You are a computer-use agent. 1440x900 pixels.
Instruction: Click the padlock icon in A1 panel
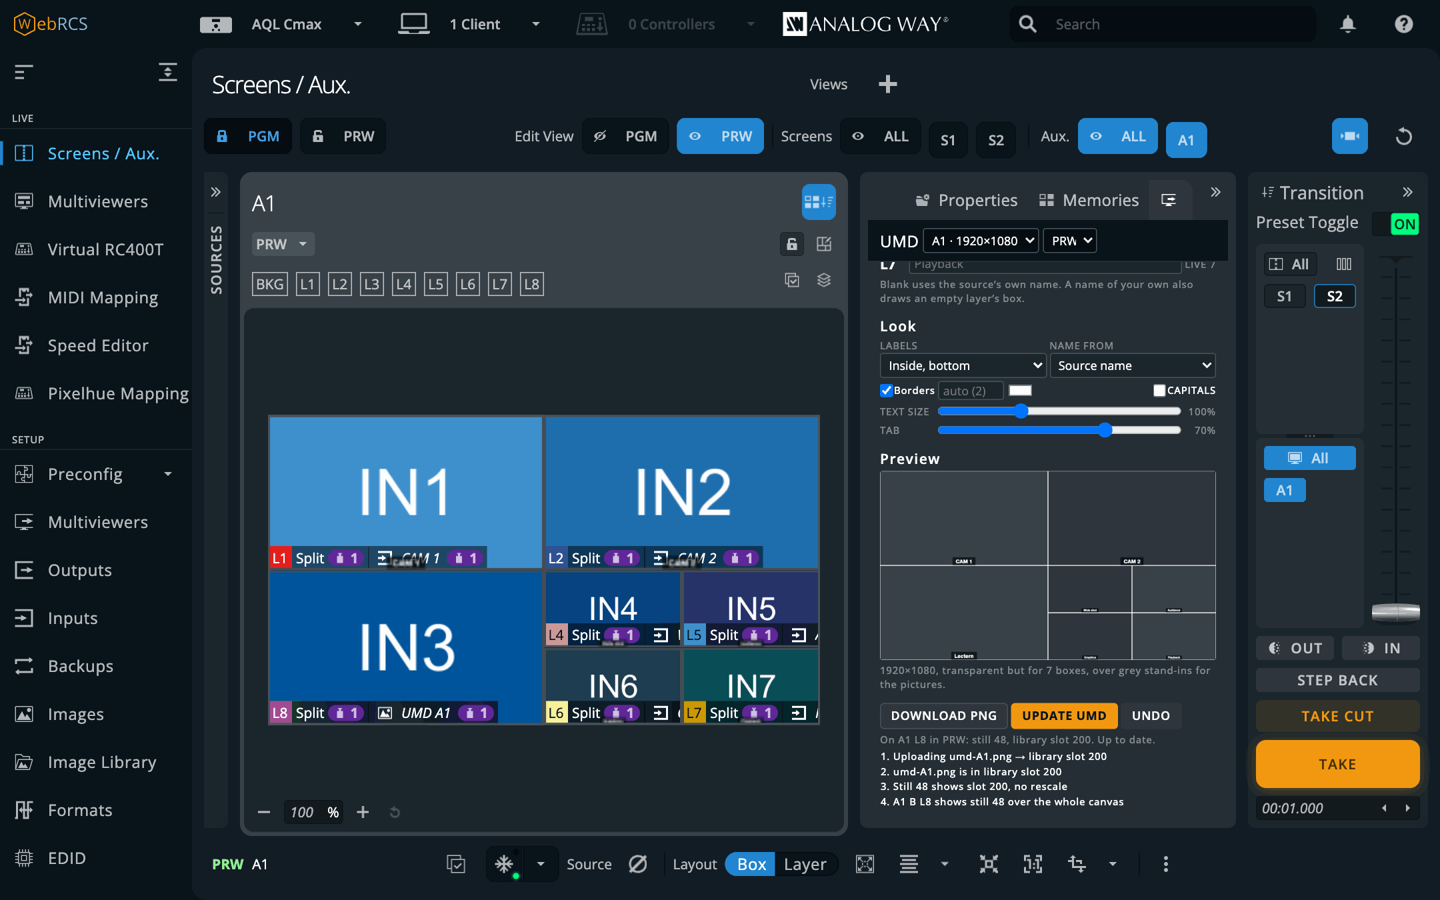[791, 244]
